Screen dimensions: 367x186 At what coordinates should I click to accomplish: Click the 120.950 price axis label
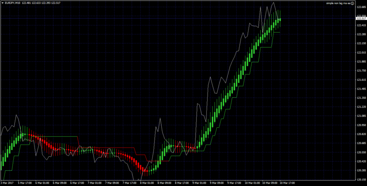(361, 125)
